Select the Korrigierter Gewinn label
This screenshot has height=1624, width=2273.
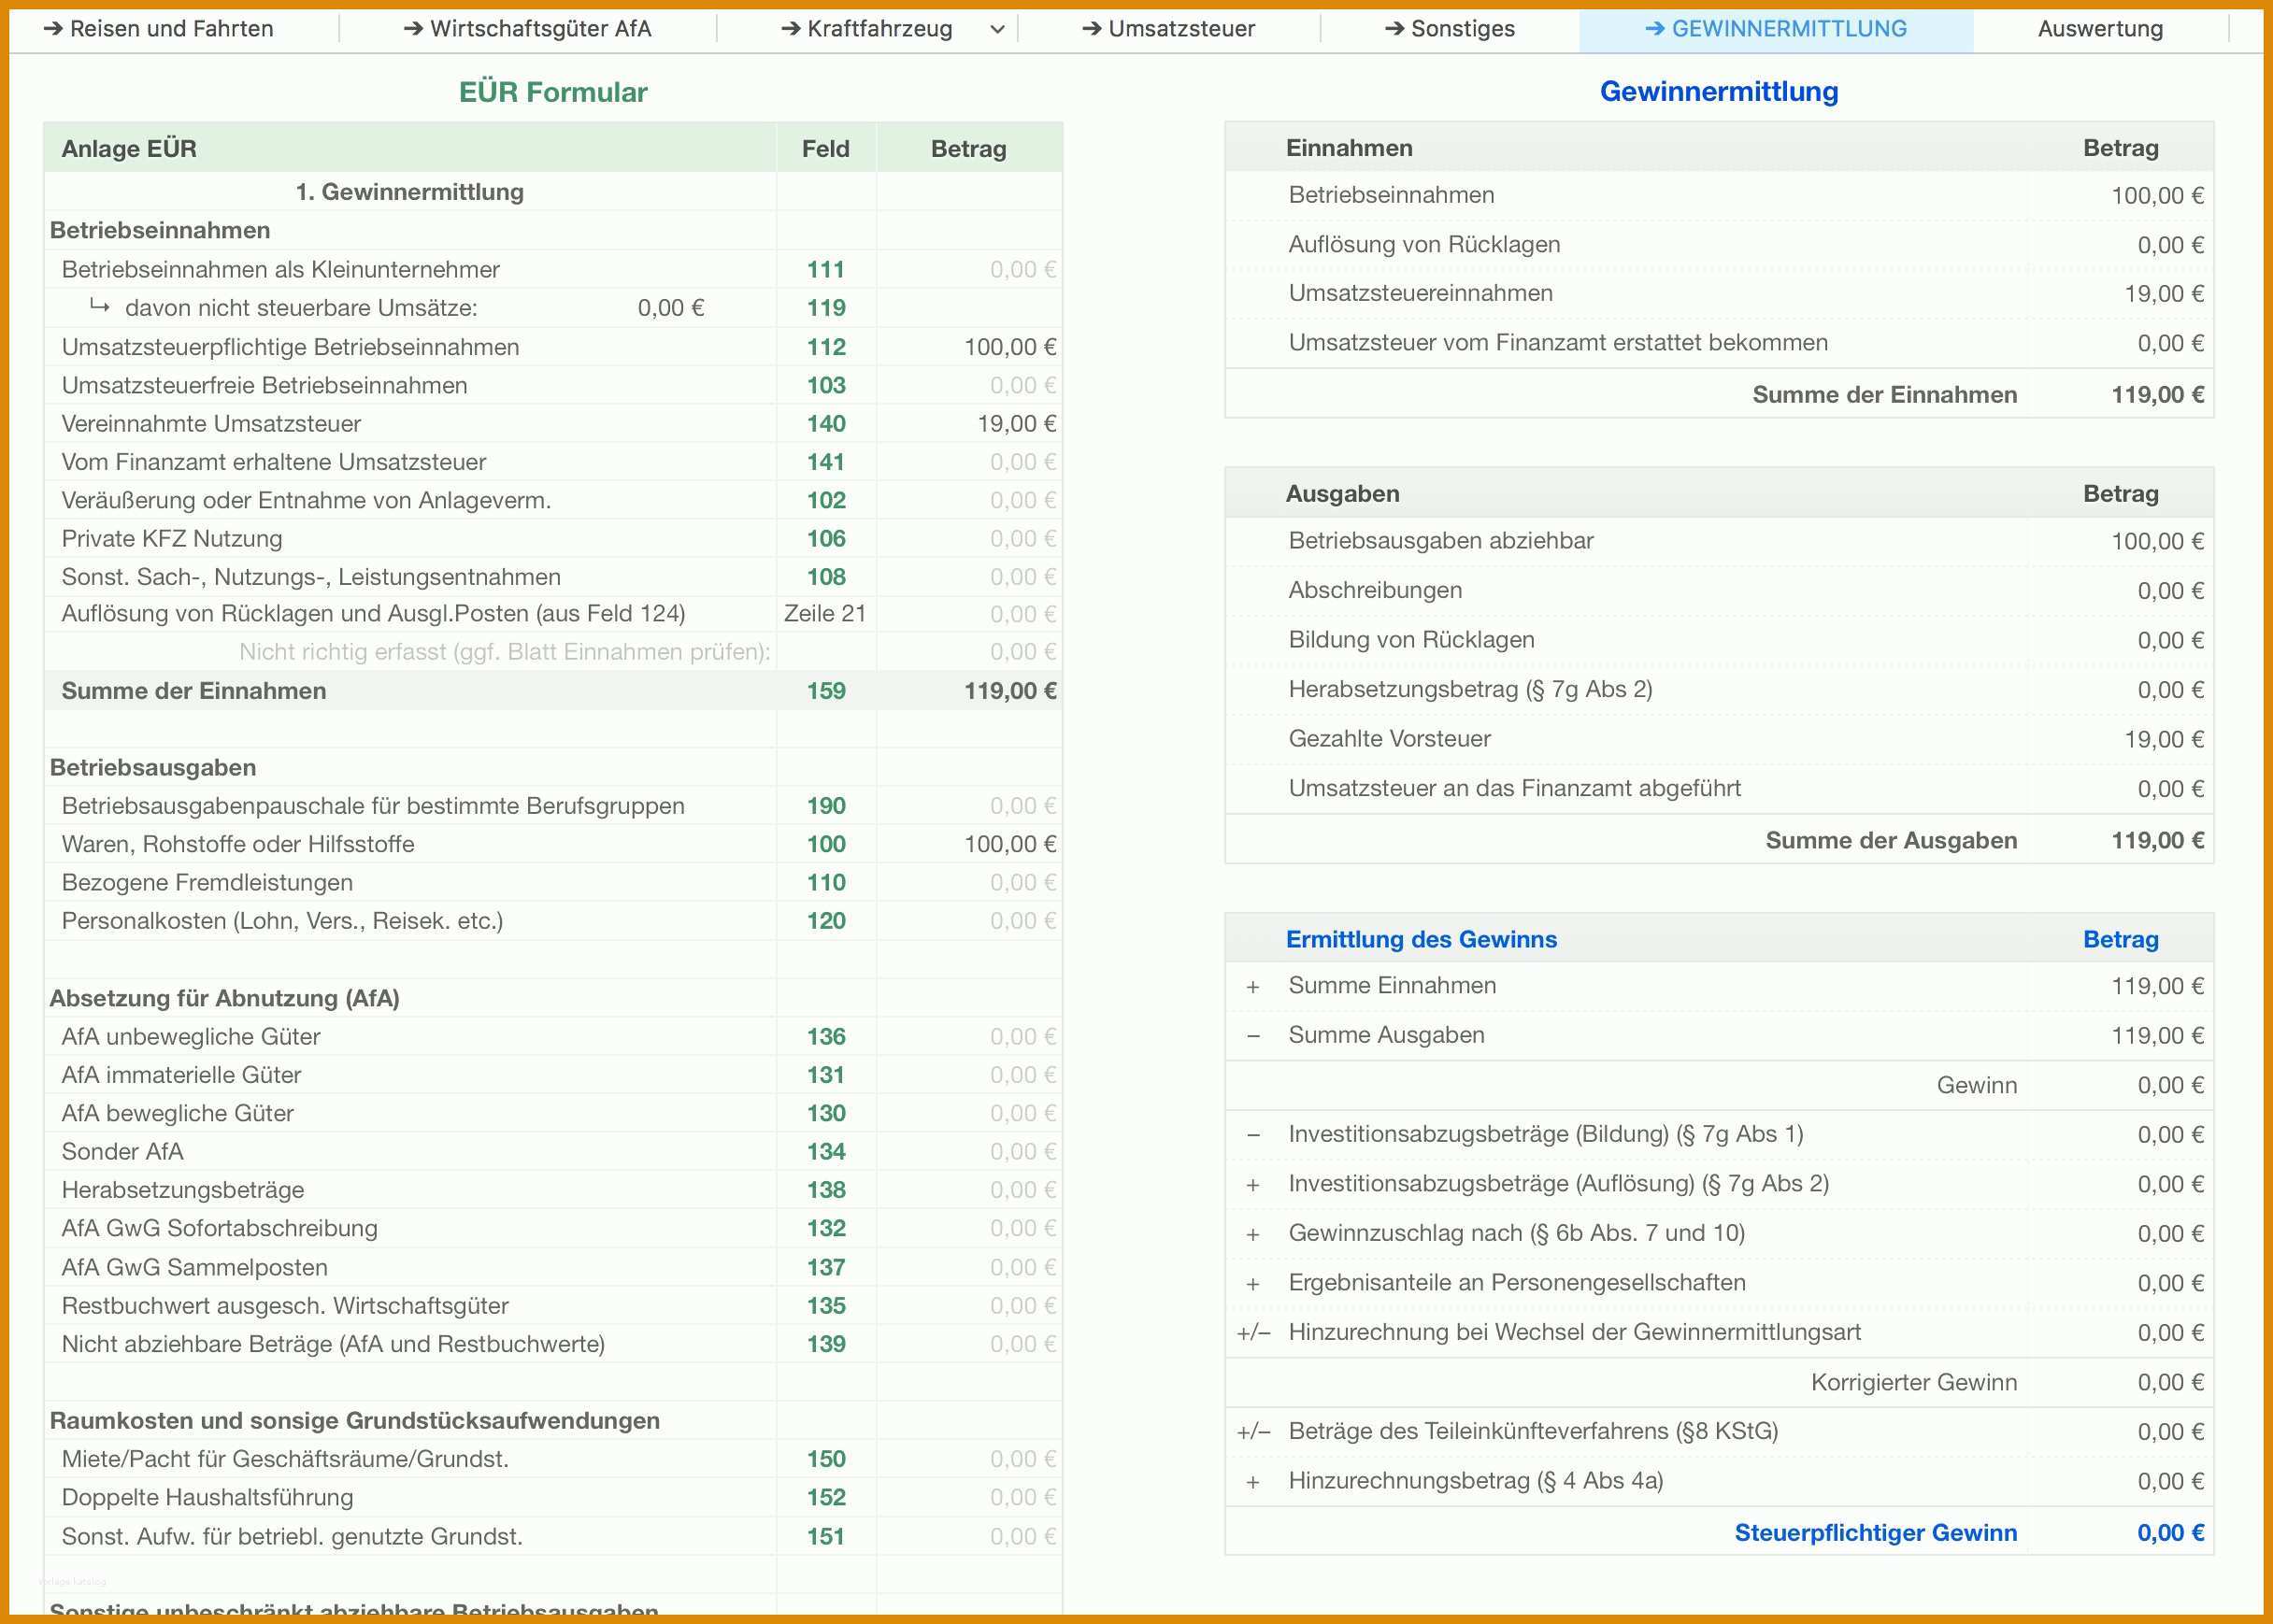point(1913,1383)
